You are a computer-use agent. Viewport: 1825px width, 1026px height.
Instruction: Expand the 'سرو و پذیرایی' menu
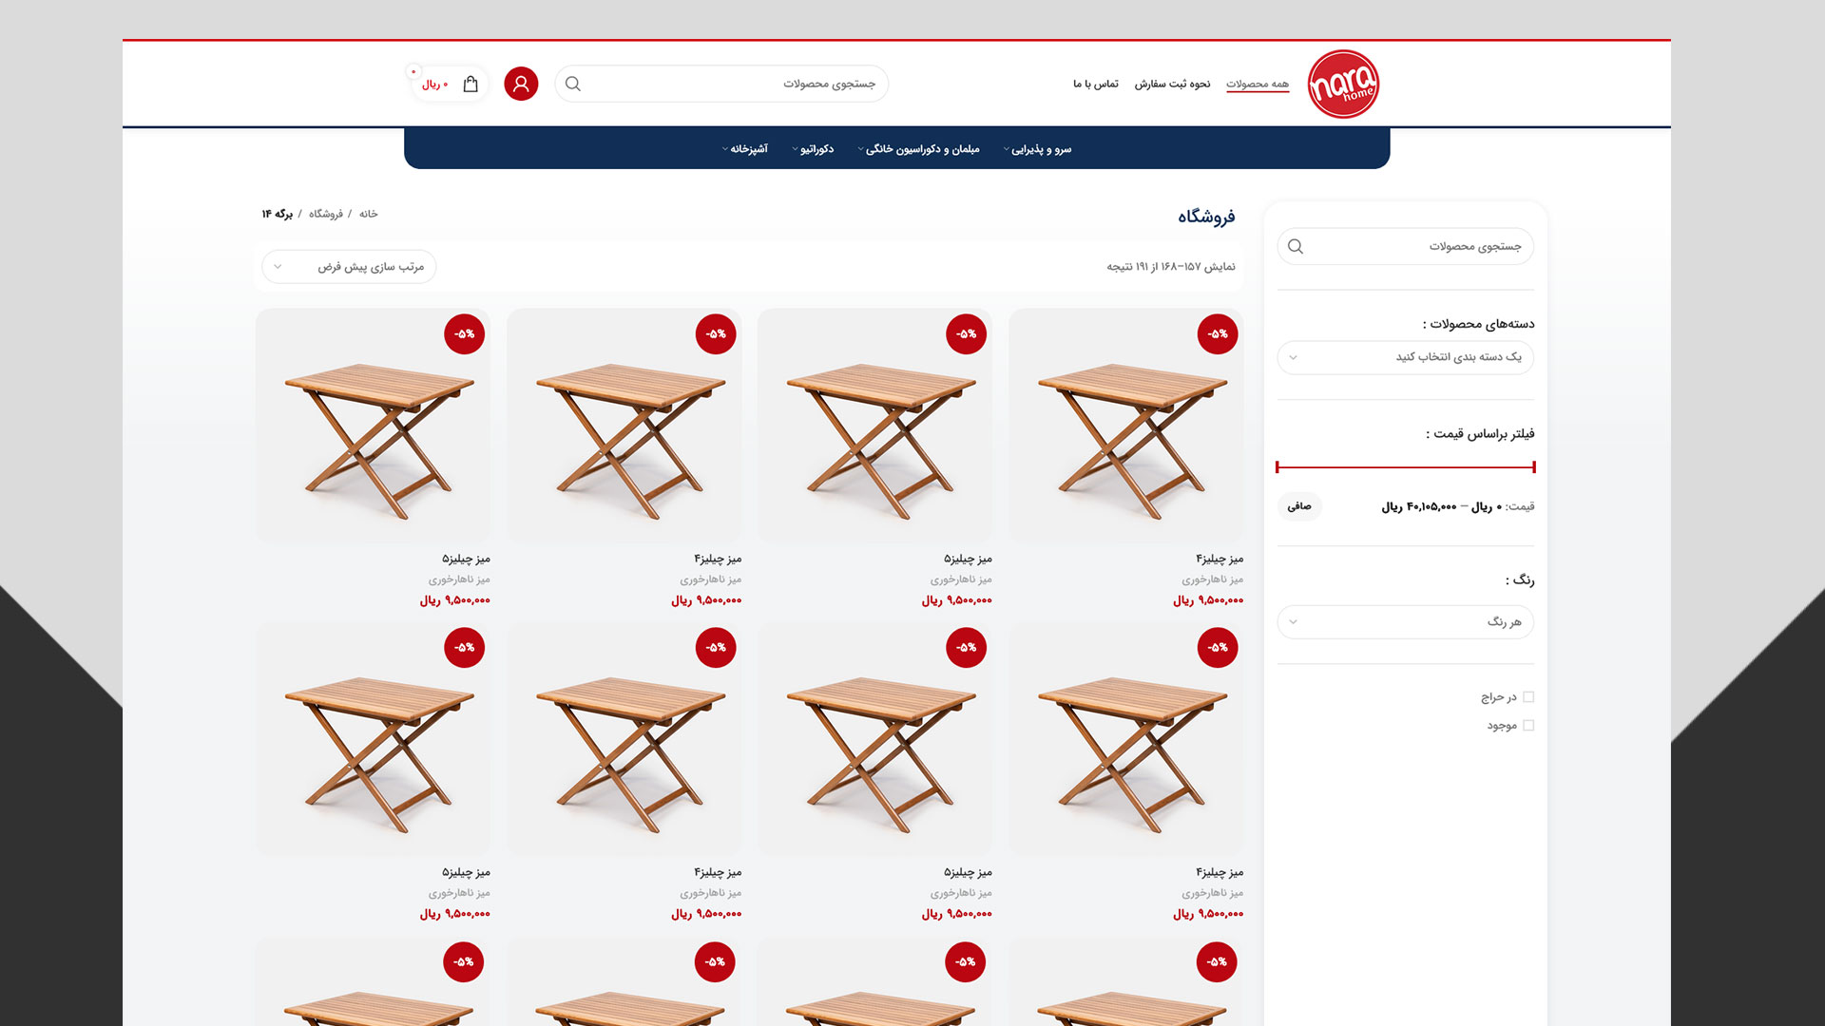pos(1037,149)
